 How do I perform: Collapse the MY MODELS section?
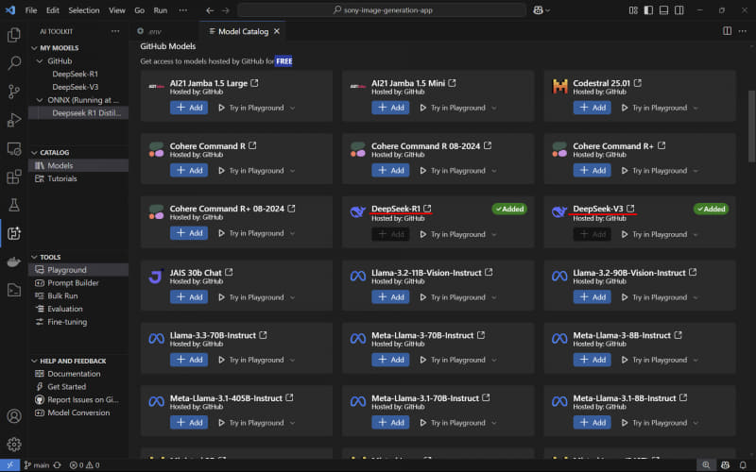34,48
